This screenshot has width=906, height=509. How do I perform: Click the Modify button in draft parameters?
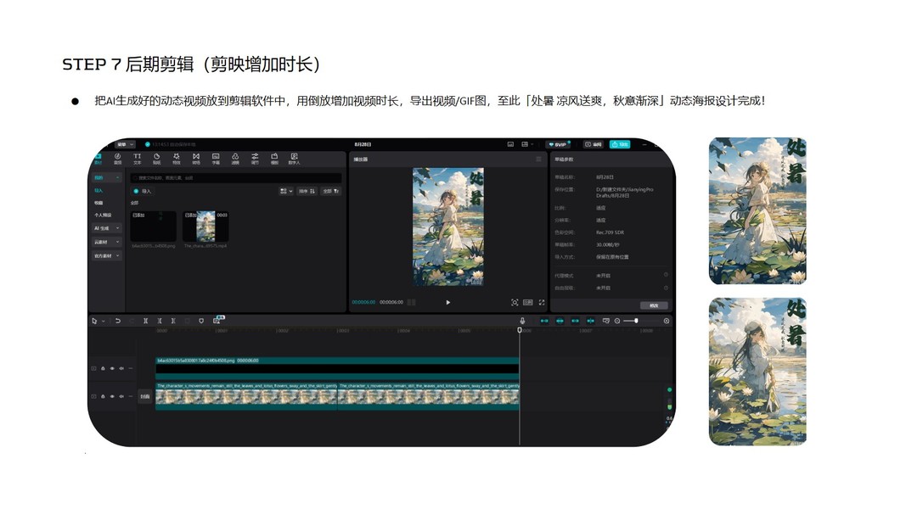coord(654,305)
